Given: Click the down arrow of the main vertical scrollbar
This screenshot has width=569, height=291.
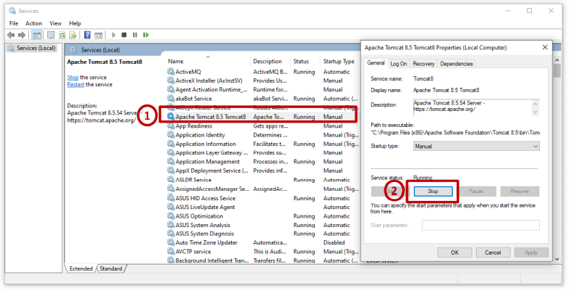Looking at the screenshot, I should coord(557,259).
